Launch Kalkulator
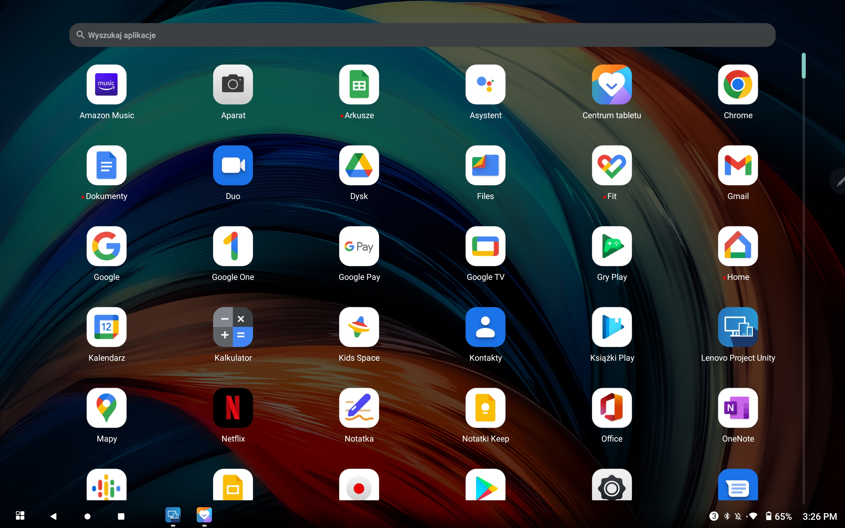 click(x=233, y=327)
